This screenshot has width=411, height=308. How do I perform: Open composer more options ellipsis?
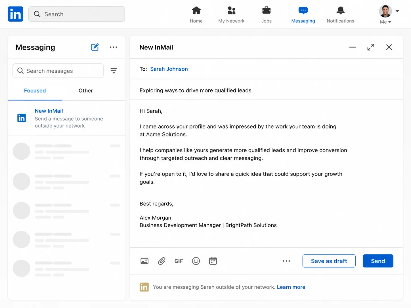[286, 261]
